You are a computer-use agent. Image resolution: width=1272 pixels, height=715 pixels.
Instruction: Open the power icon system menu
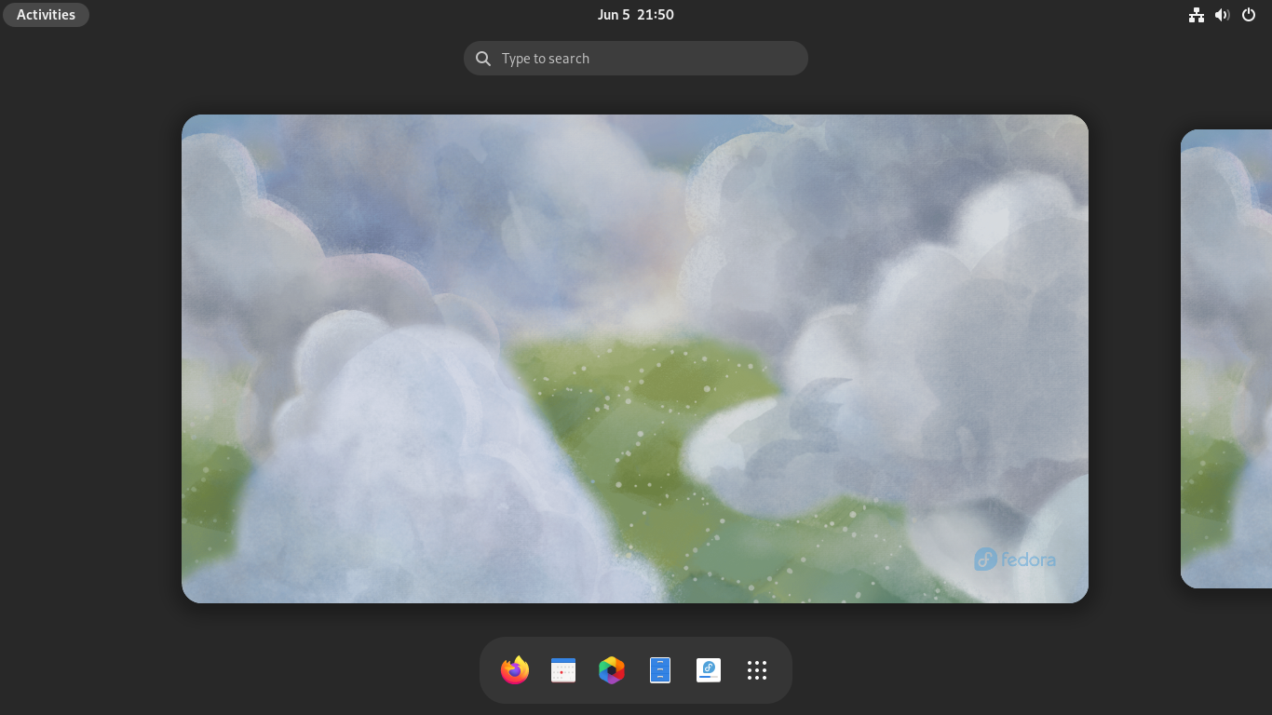coord(1249,15)
